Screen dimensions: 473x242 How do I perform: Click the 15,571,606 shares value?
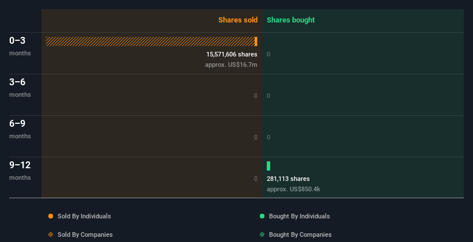click(232, 54)
